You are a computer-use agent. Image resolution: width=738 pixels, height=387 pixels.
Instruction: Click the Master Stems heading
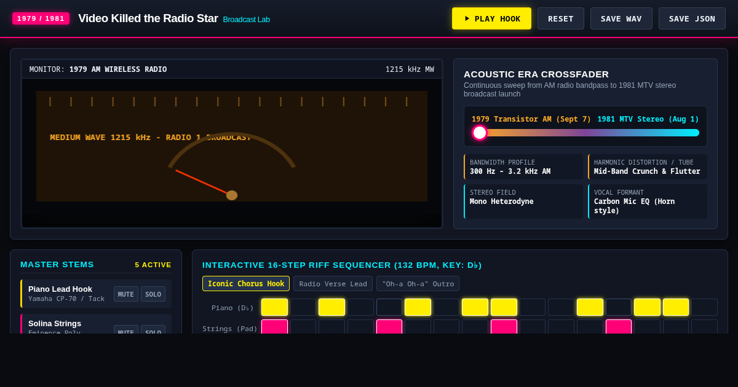click(x=57, y=265)
